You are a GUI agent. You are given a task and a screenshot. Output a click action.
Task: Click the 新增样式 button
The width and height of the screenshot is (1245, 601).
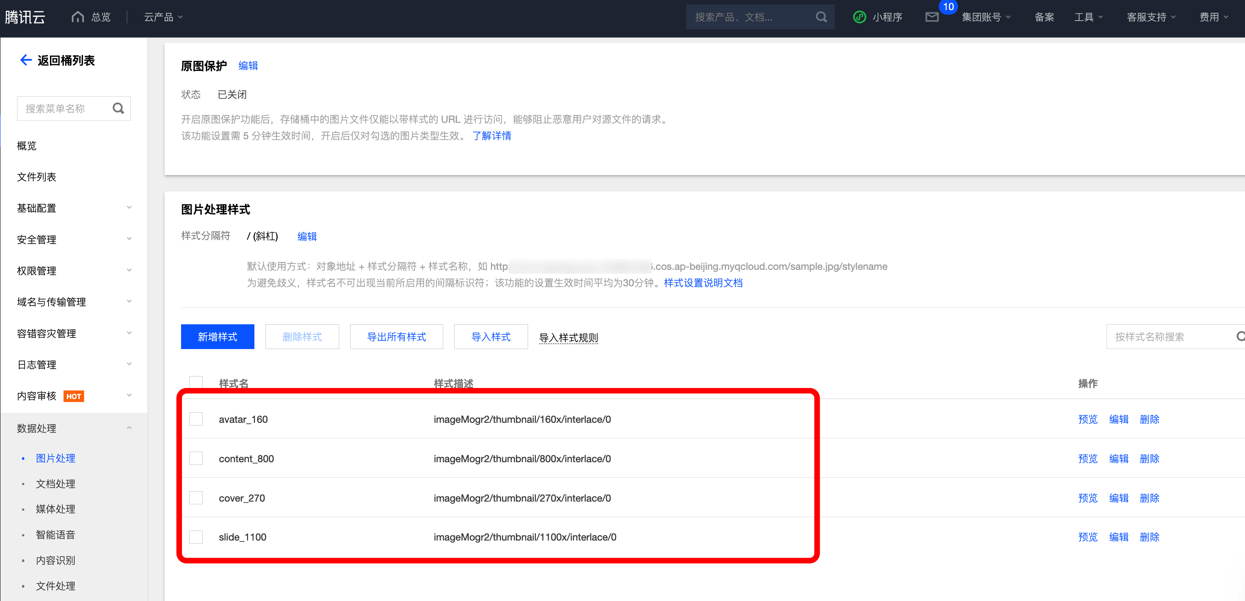[217, 337]
